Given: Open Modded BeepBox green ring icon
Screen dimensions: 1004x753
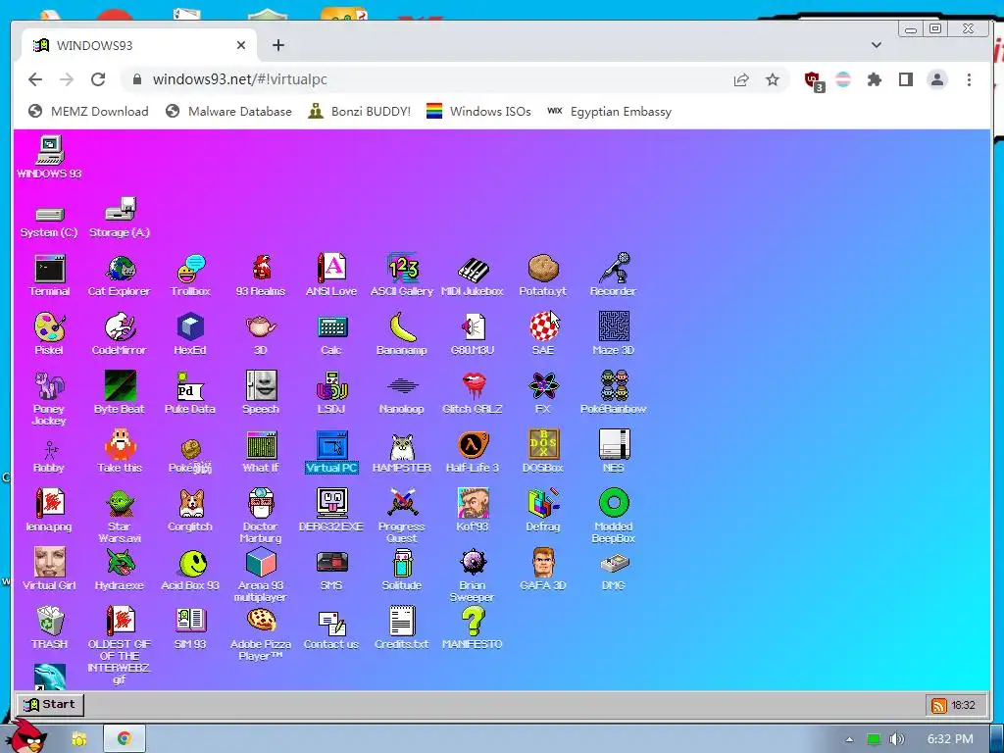Looking at the screenshot, I should 614,516.
